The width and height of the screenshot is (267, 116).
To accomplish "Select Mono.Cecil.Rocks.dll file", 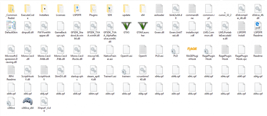I will coord(77,49).
